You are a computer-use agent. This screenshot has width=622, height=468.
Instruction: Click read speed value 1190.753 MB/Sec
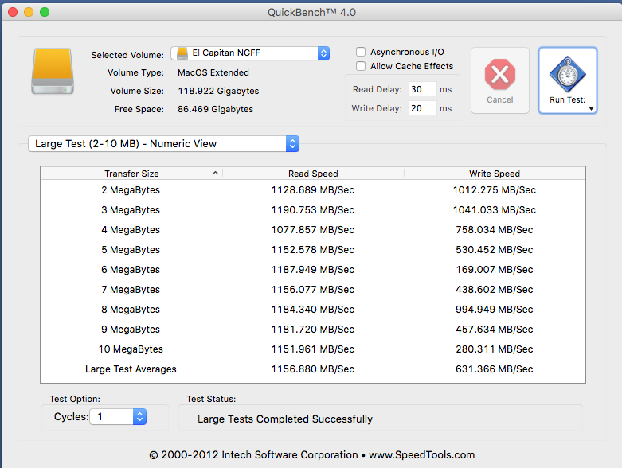click(312, 210)
